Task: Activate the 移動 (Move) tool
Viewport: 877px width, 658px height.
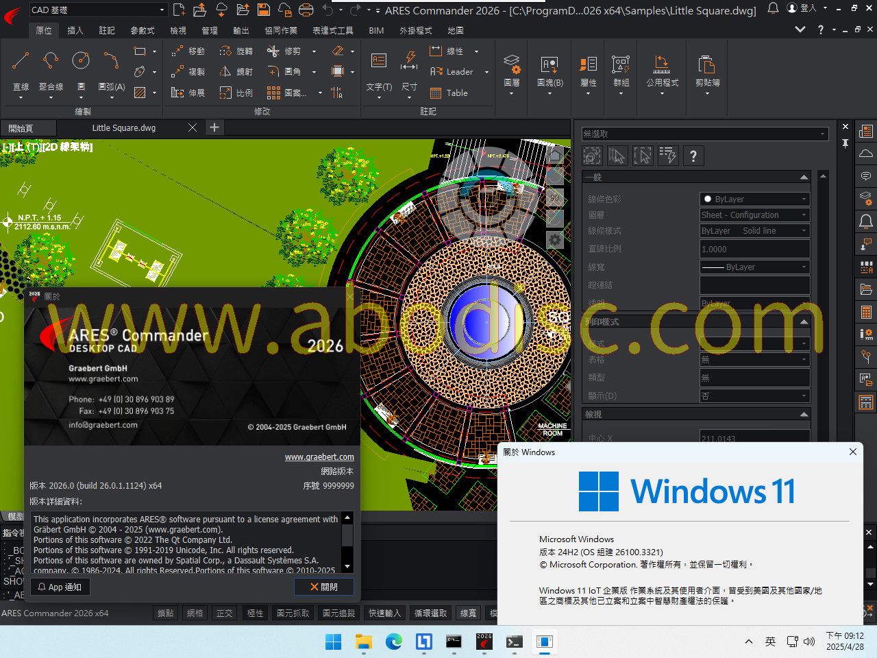Action: (188, 51)
